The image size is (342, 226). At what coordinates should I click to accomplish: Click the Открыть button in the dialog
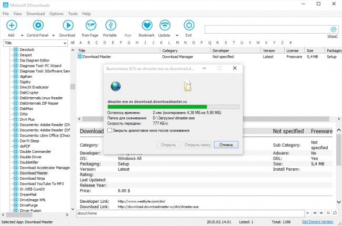(x=168, y=145)
